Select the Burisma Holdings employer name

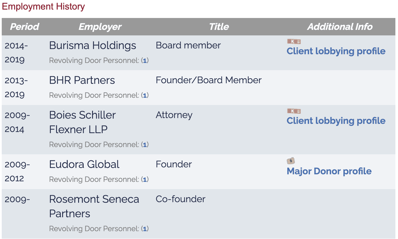point(93,46)
